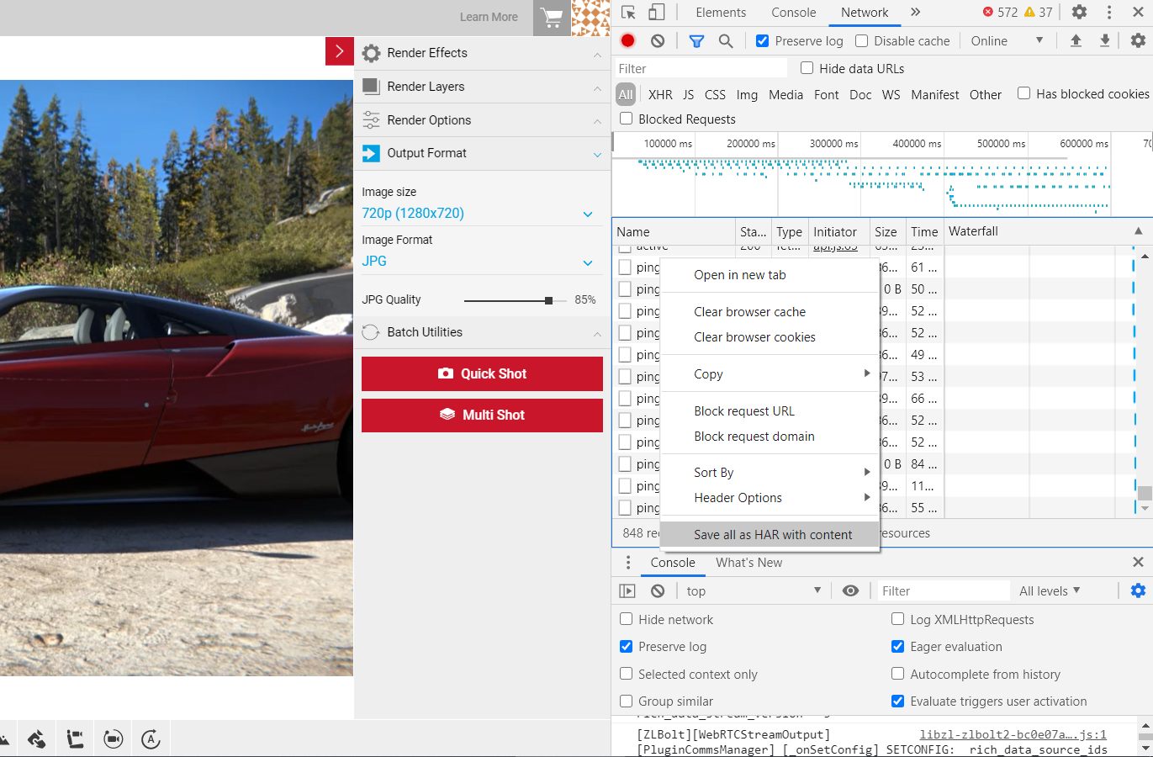Click the Render Options sliders icon

[371, 120]
